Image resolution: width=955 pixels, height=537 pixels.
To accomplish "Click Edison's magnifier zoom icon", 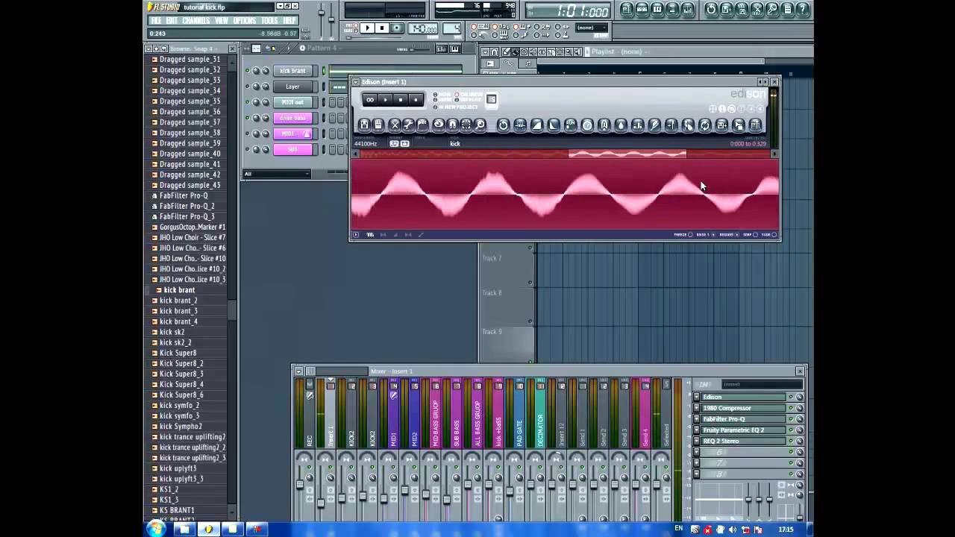I will pos(480,125).
